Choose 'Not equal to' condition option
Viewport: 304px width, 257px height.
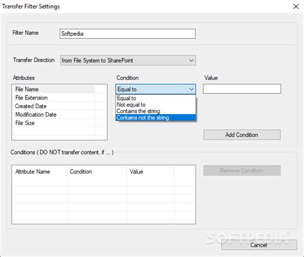156,104
